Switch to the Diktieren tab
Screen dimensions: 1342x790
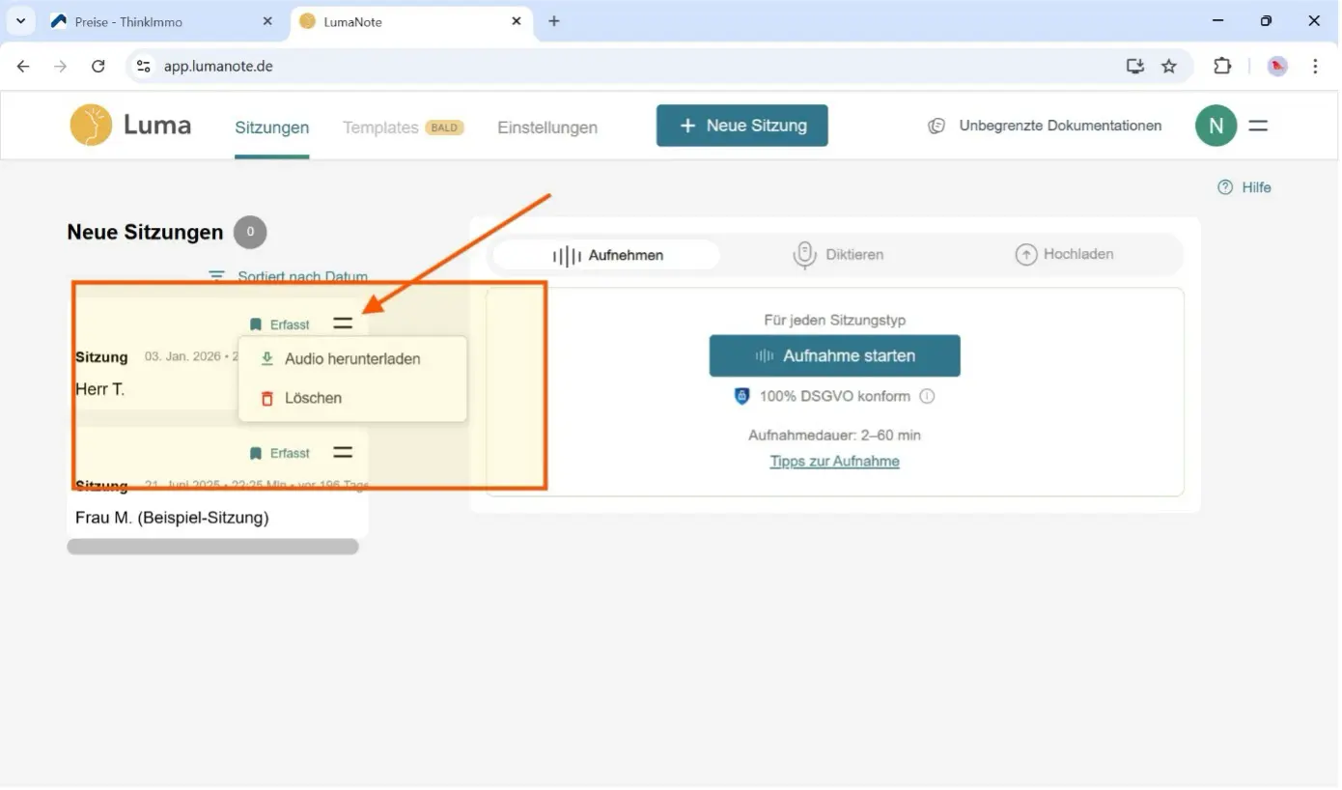[x=838, y=254]
